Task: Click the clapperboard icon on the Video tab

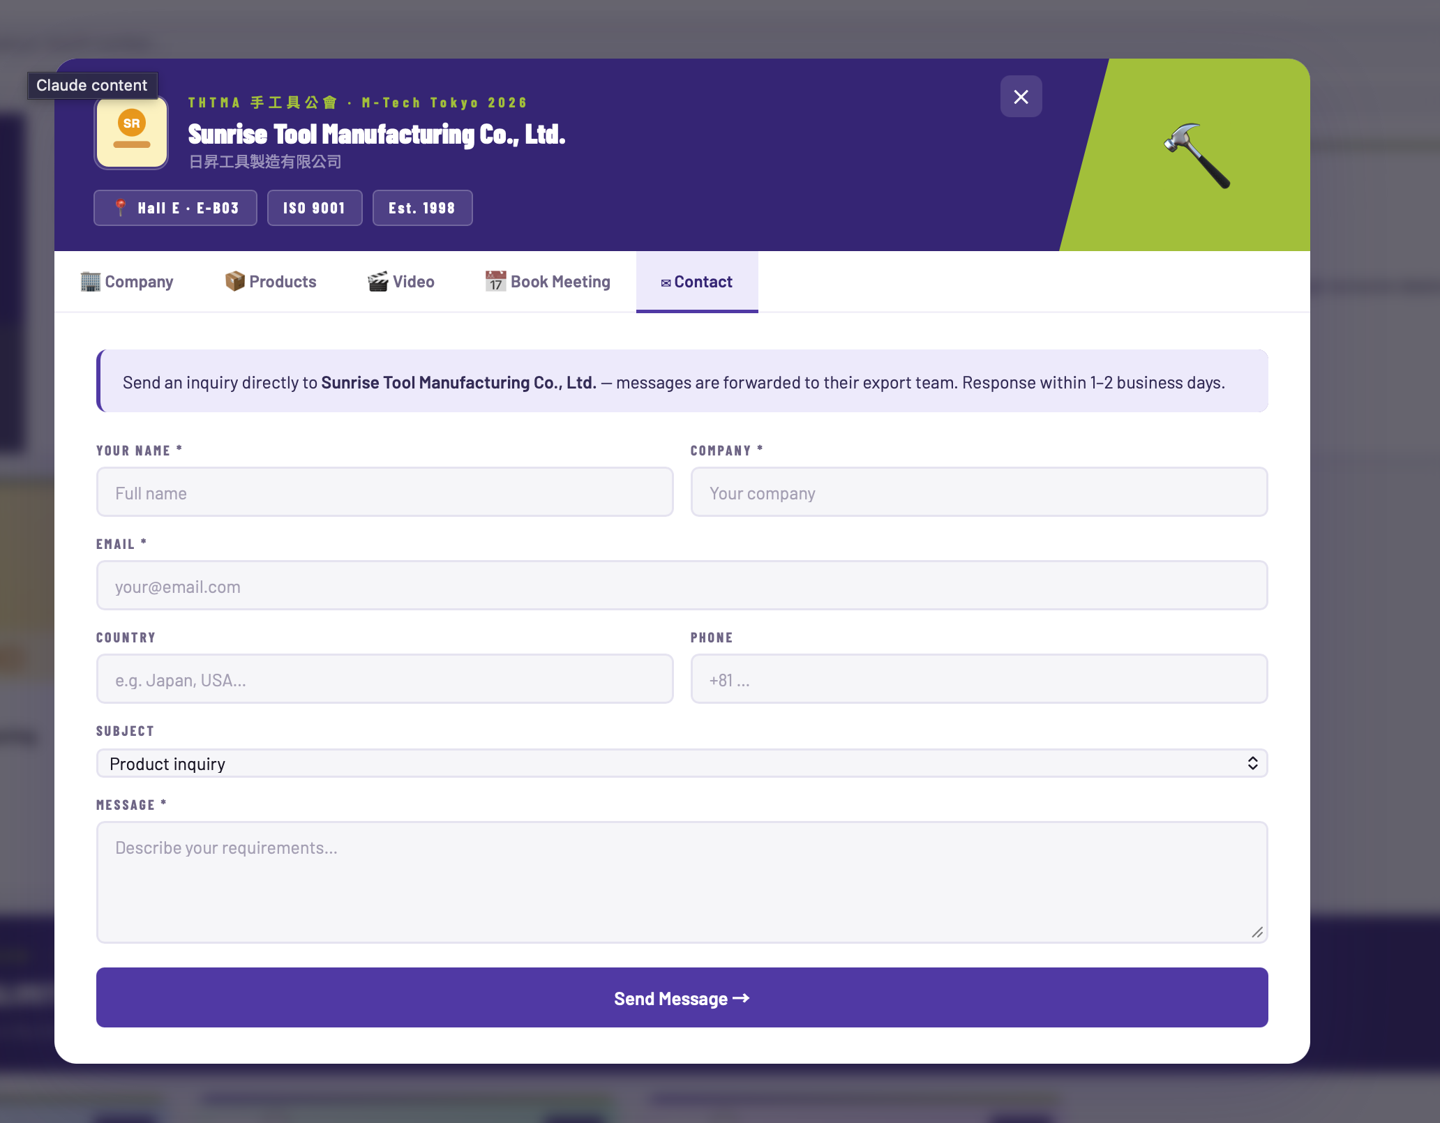Action: click(x=377, y=282)
